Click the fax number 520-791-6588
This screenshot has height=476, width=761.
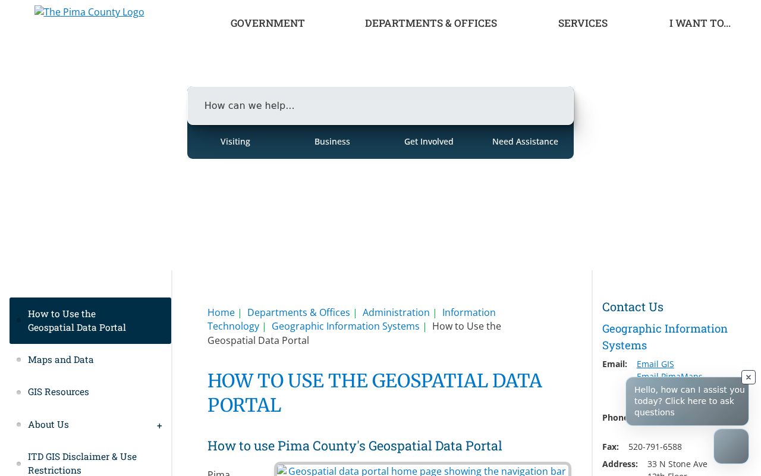click(x=655, y=447)
